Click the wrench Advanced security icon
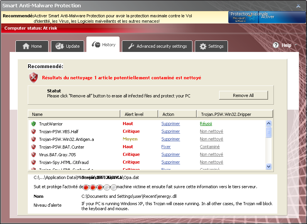The image size is (307, 224). [131, 46]
